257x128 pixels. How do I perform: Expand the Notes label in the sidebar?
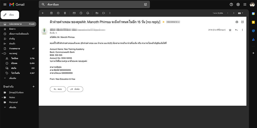2,97
